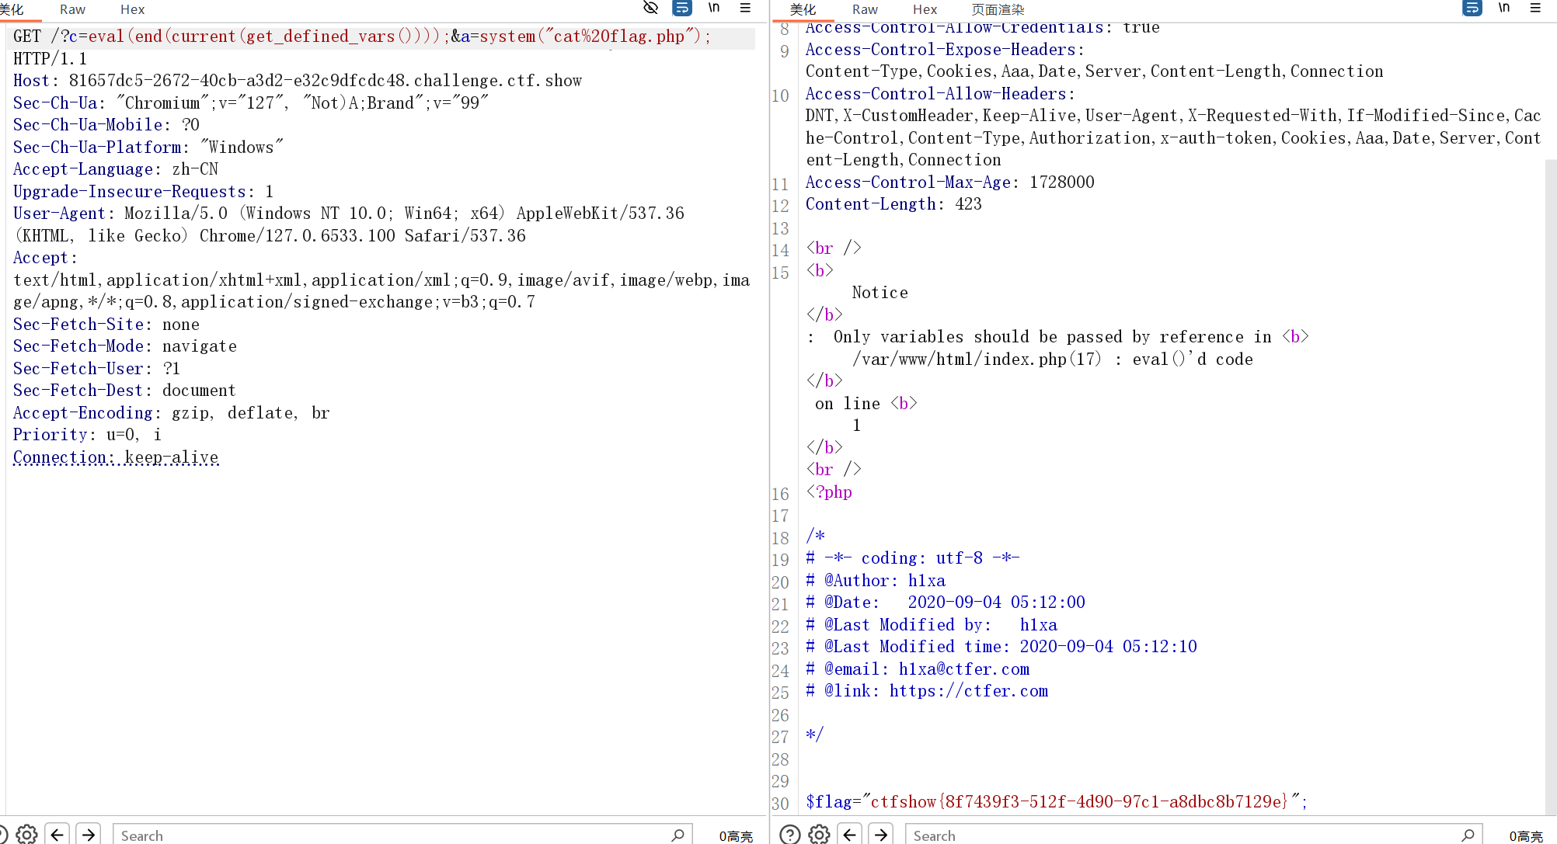Go to next match in response search
This screenshot has width=1557, height=844.
point(881,835)
